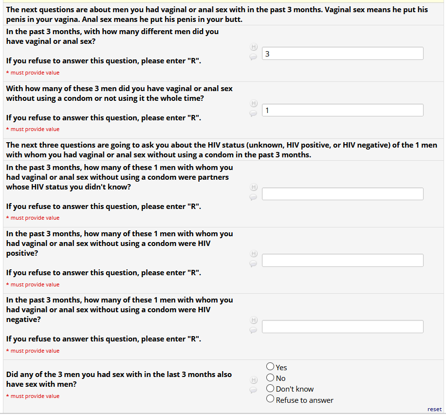Click comment balloon beside the 'without using a condom or not using it the whole time' question
The height and width of the screenshot is (415, 446).
tap(253, 113)
